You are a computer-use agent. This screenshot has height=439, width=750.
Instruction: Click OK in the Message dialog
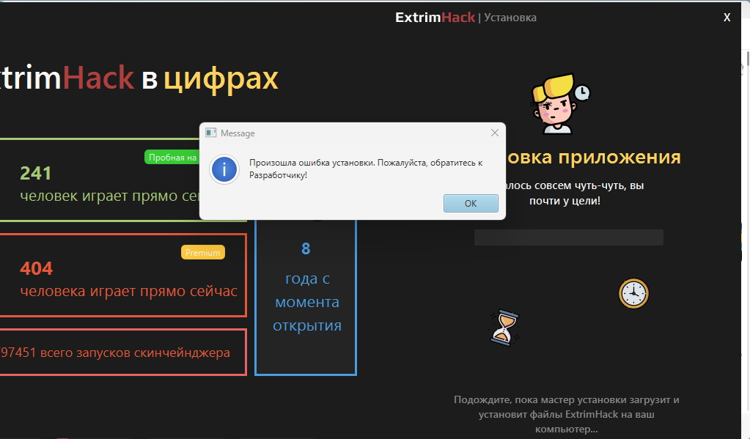tap(471, 204)
